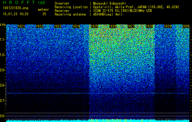Click the bright horizontal carrier line near 0.75 kHz
The height and width of the screenshot is (122, 192).
98,93
